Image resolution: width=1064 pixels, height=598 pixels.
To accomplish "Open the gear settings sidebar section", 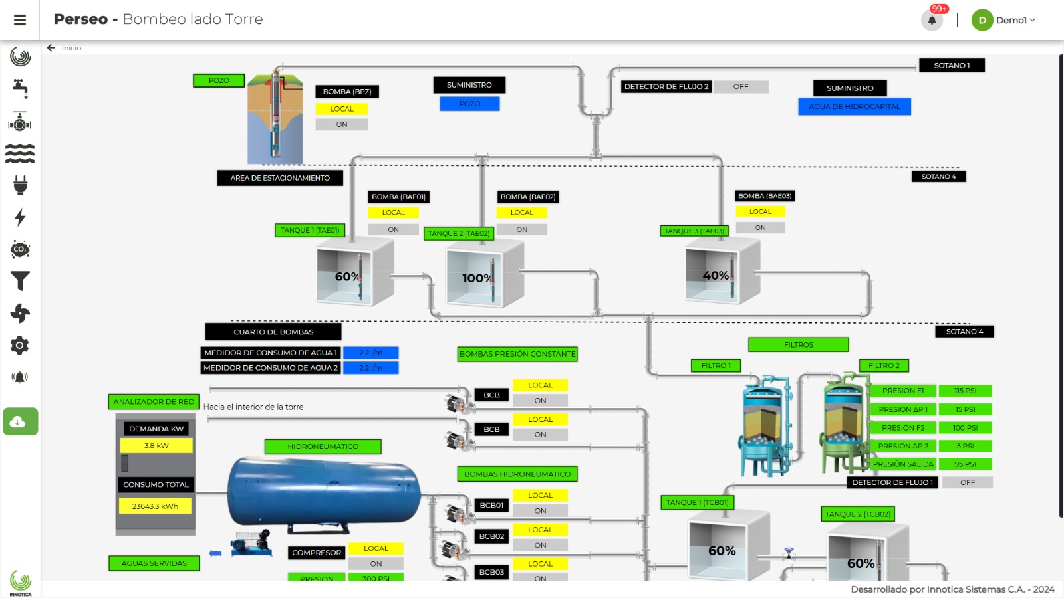I will click(x=20, y=345).
